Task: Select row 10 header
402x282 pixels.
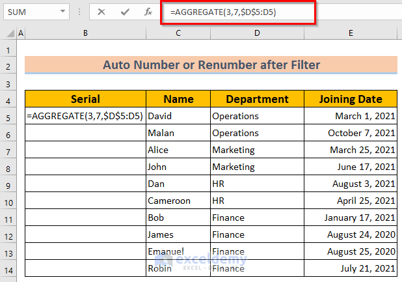Action: [8, 201]
